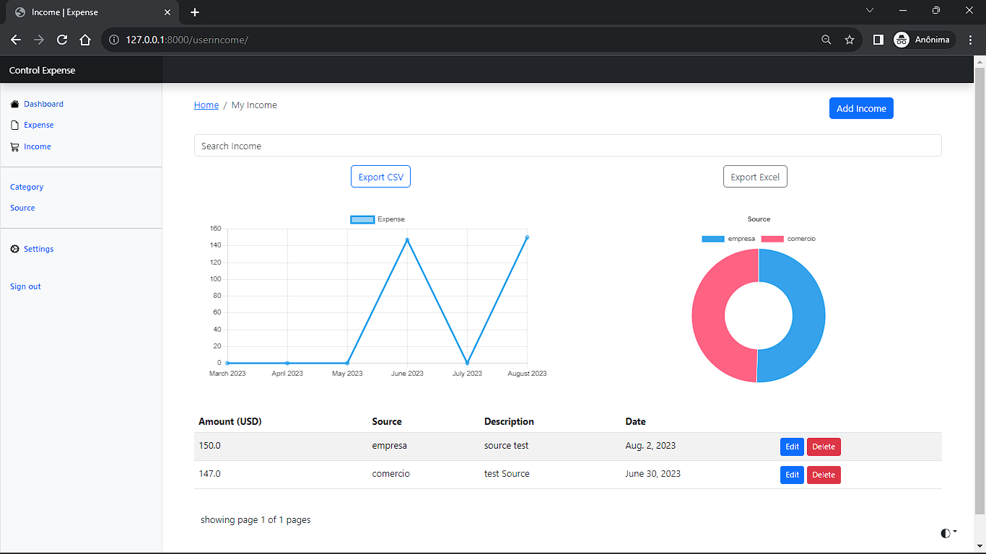
Task: Open Dashboard from the sidebar
Action: (x=43, y=104)
